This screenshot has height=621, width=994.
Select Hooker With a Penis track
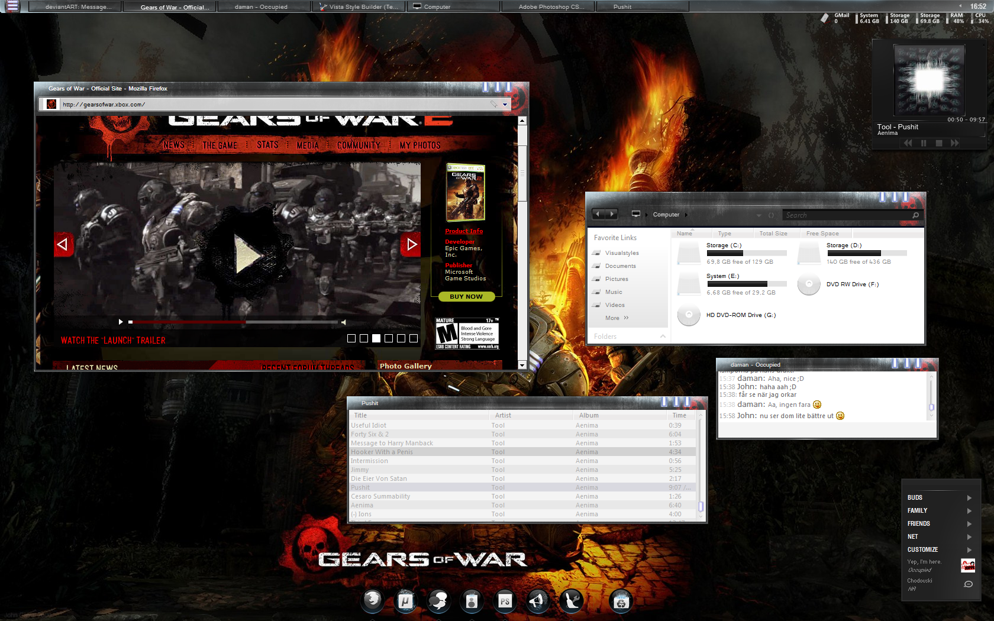click(523, 452)
